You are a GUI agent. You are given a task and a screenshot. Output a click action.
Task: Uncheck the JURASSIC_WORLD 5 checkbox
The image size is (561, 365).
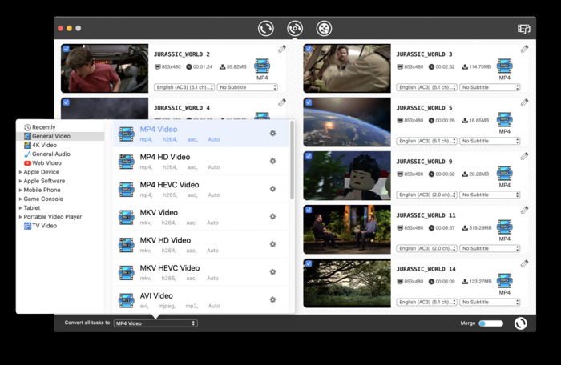pos(309,102)
